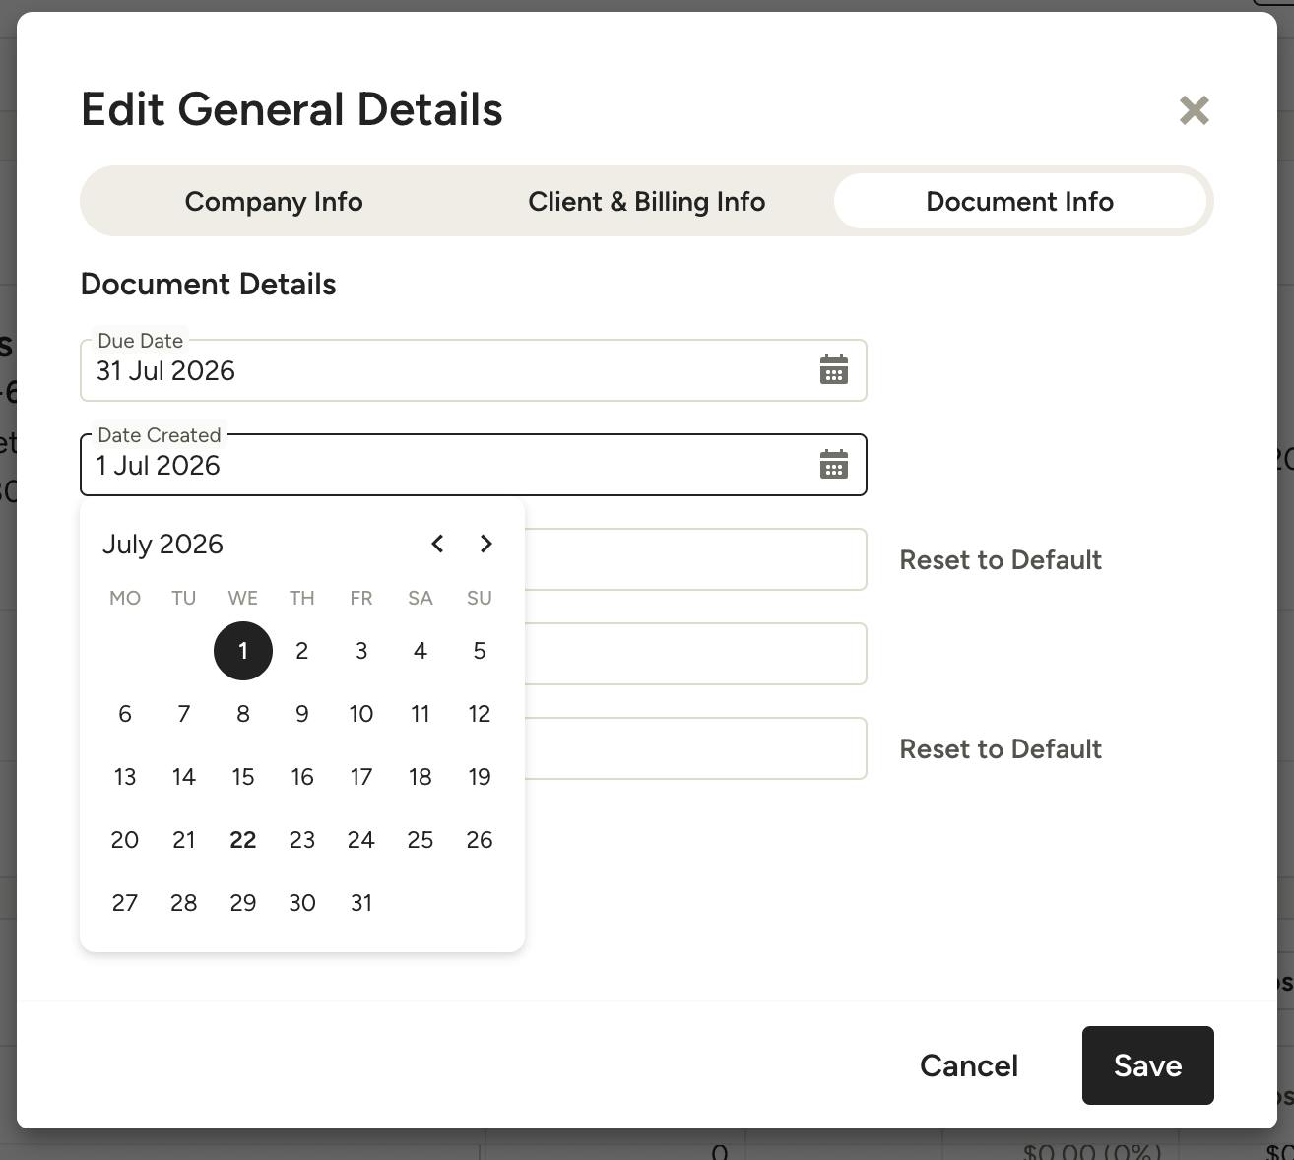Pick July 14 in the calendar
The image size is (1294, 1160).
[184, 777]
